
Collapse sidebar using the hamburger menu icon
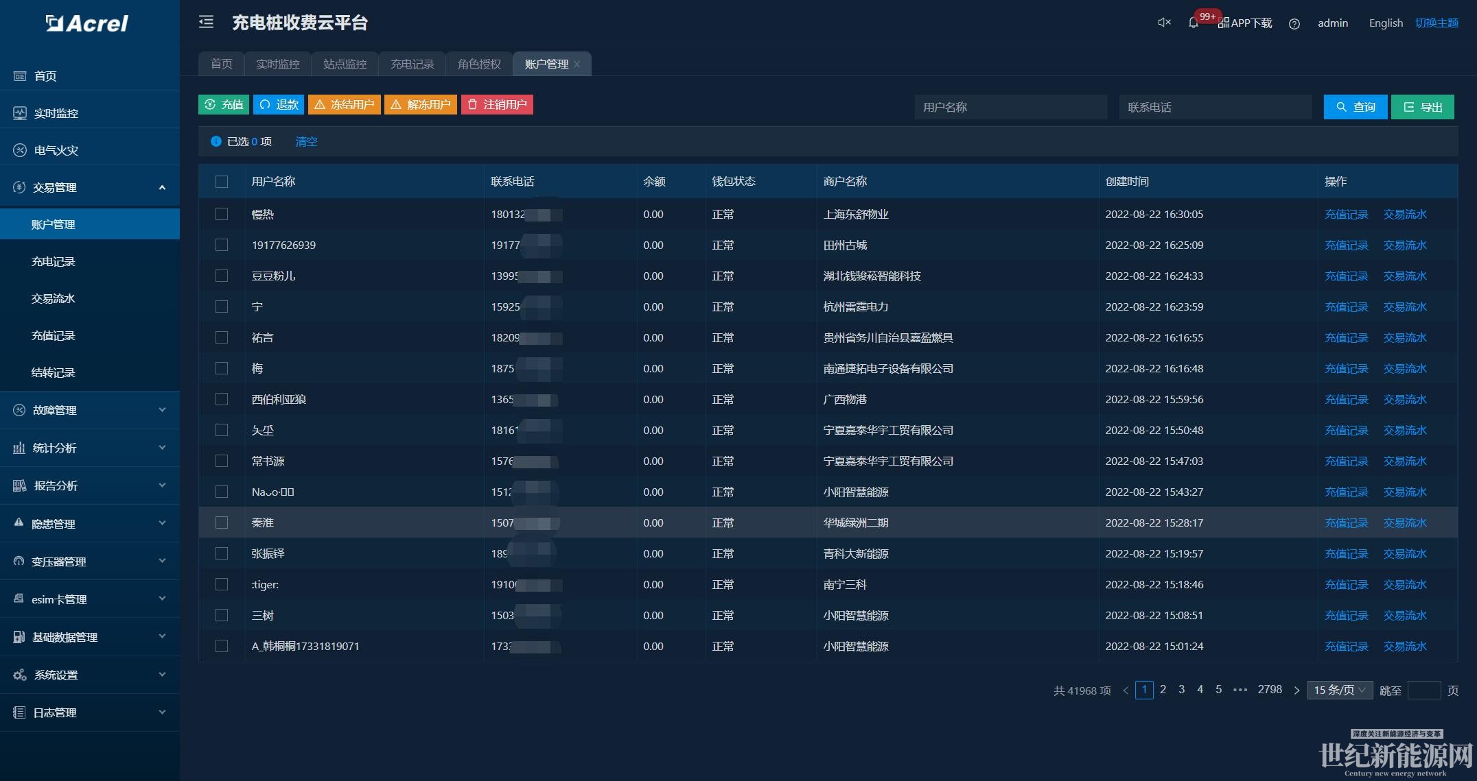206,23
